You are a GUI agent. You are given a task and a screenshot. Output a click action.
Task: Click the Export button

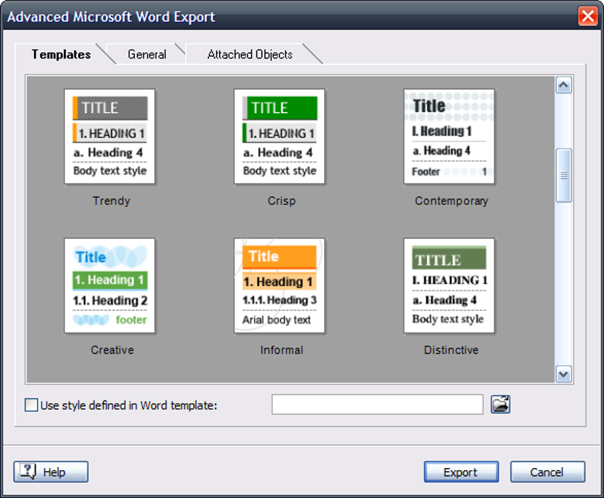[x=461, y=471]
